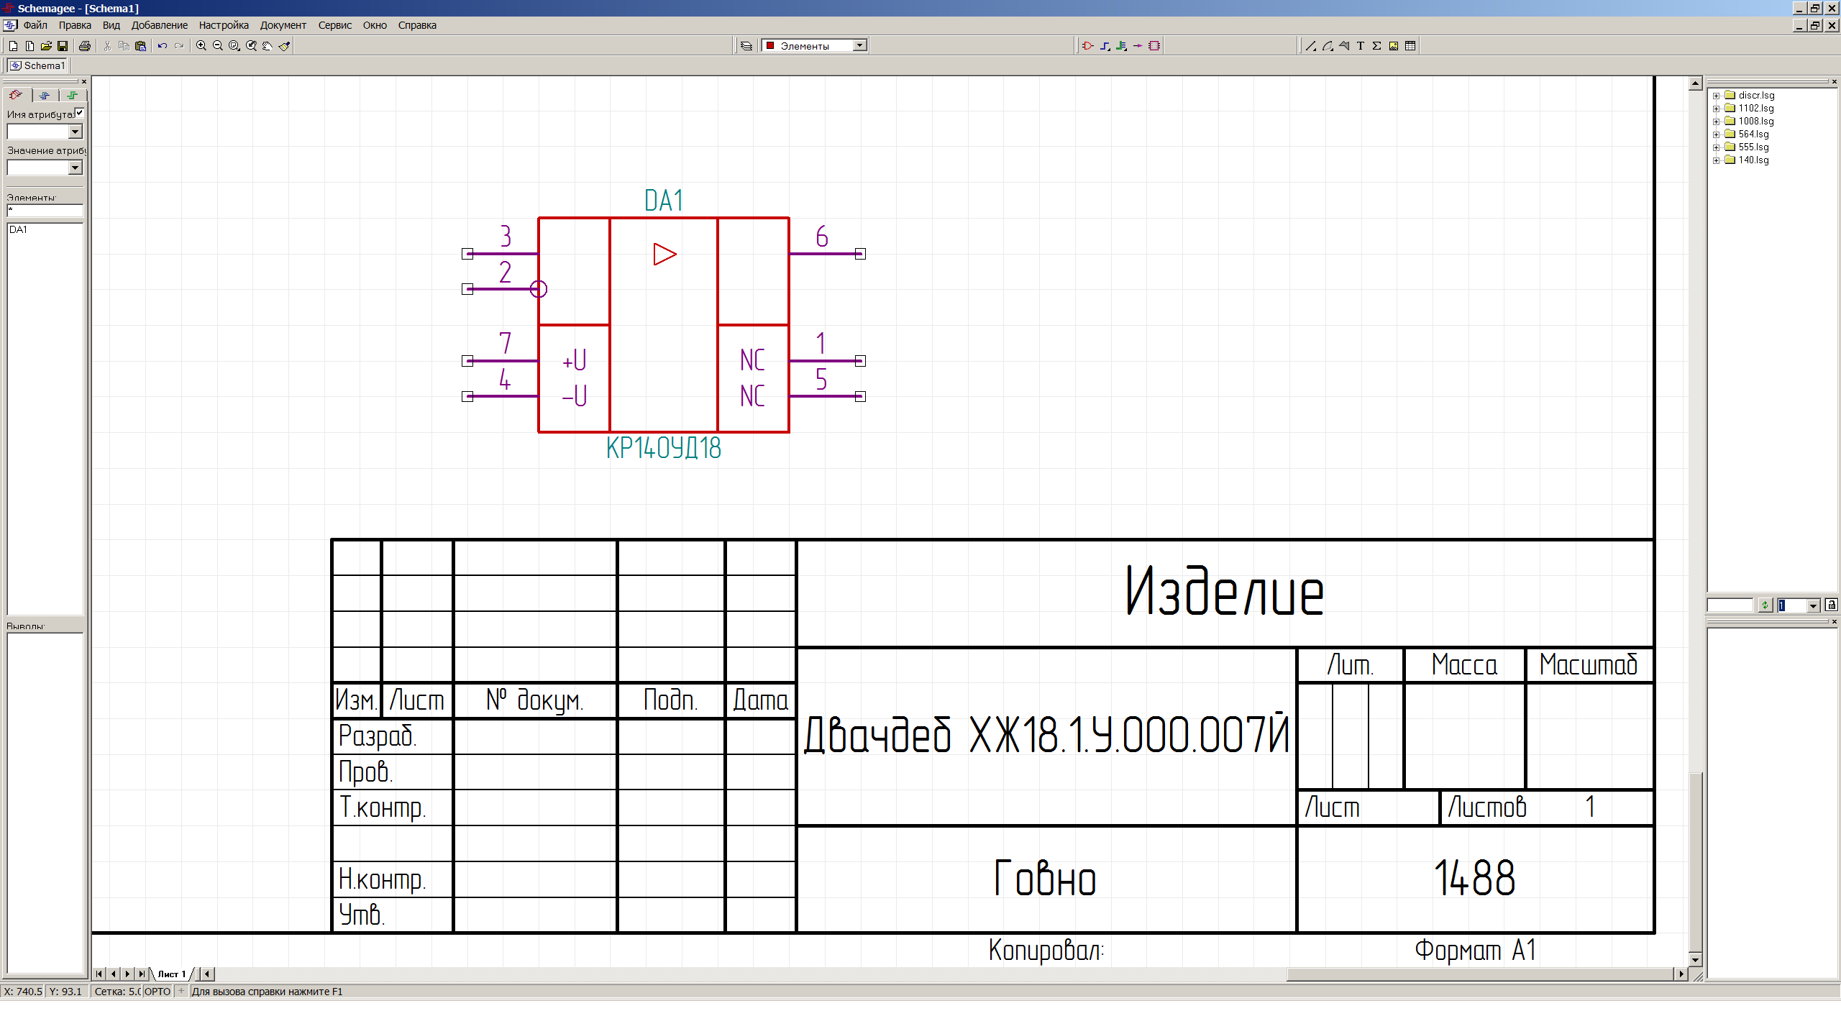1841x1034 pixels.
Task: Click the Zoom In magnifier icon
Action: [x=201, y=46]
